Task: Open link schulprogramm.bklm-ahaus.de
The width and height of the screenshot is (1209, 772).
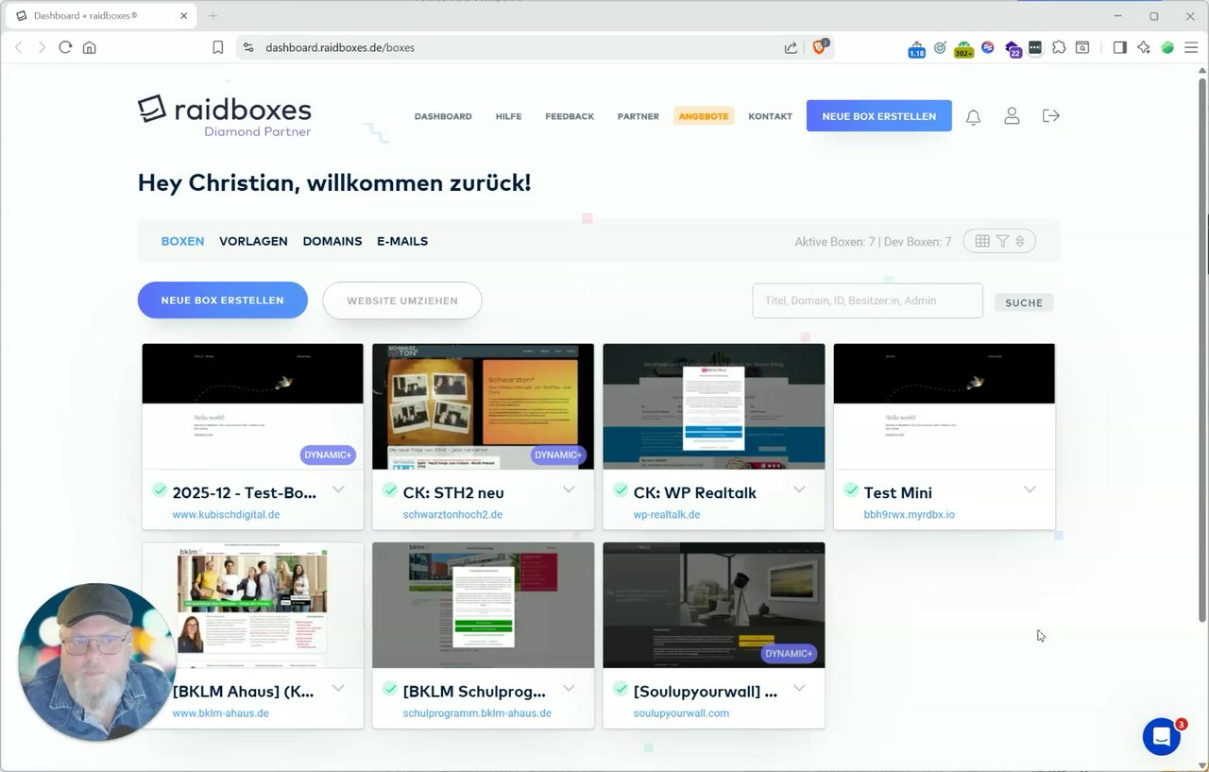Action: 477,713
